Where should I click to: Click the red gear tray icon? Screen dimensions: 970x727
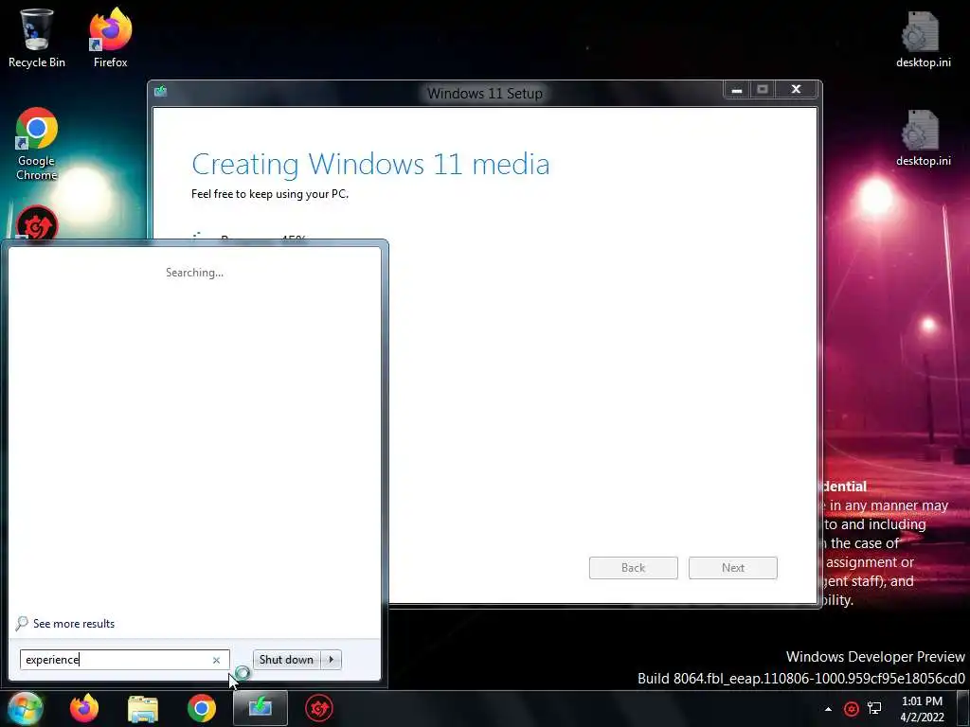tap(852, 708)
